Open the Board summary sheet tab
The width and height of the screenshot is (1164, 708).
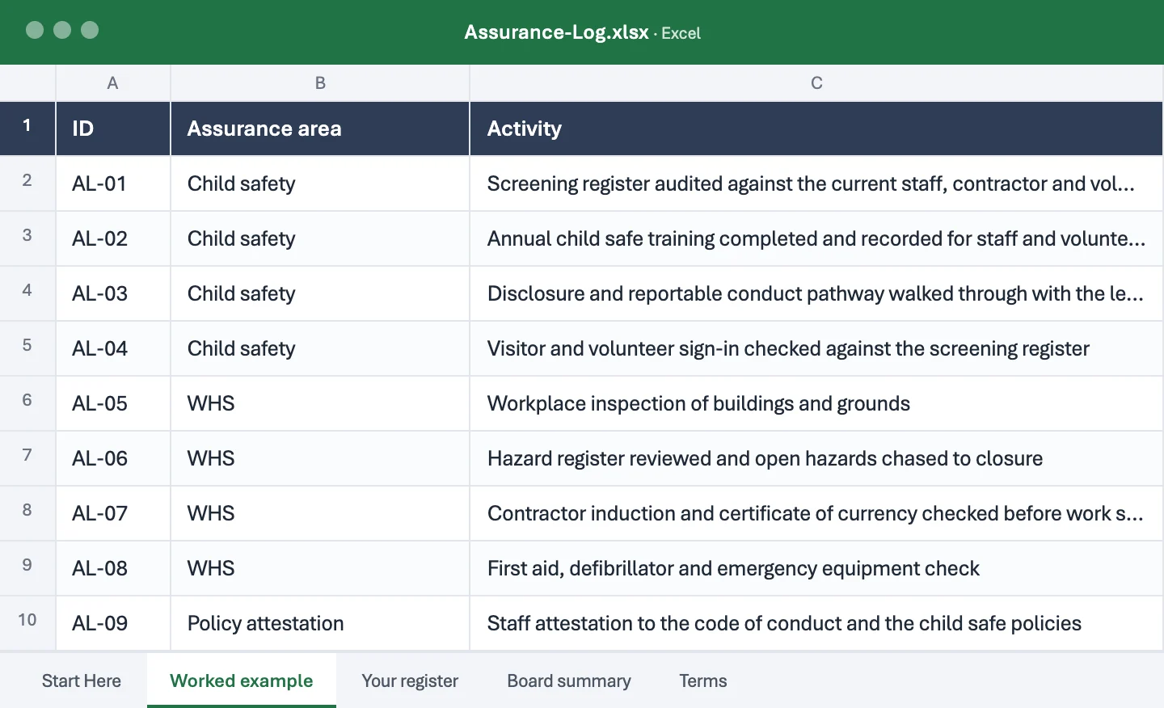click(569, 681)
